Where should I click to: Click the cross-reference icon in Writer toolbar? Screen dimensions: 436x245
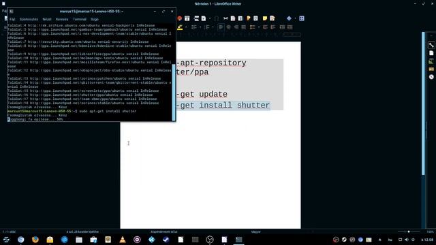(x=255, y=18)
